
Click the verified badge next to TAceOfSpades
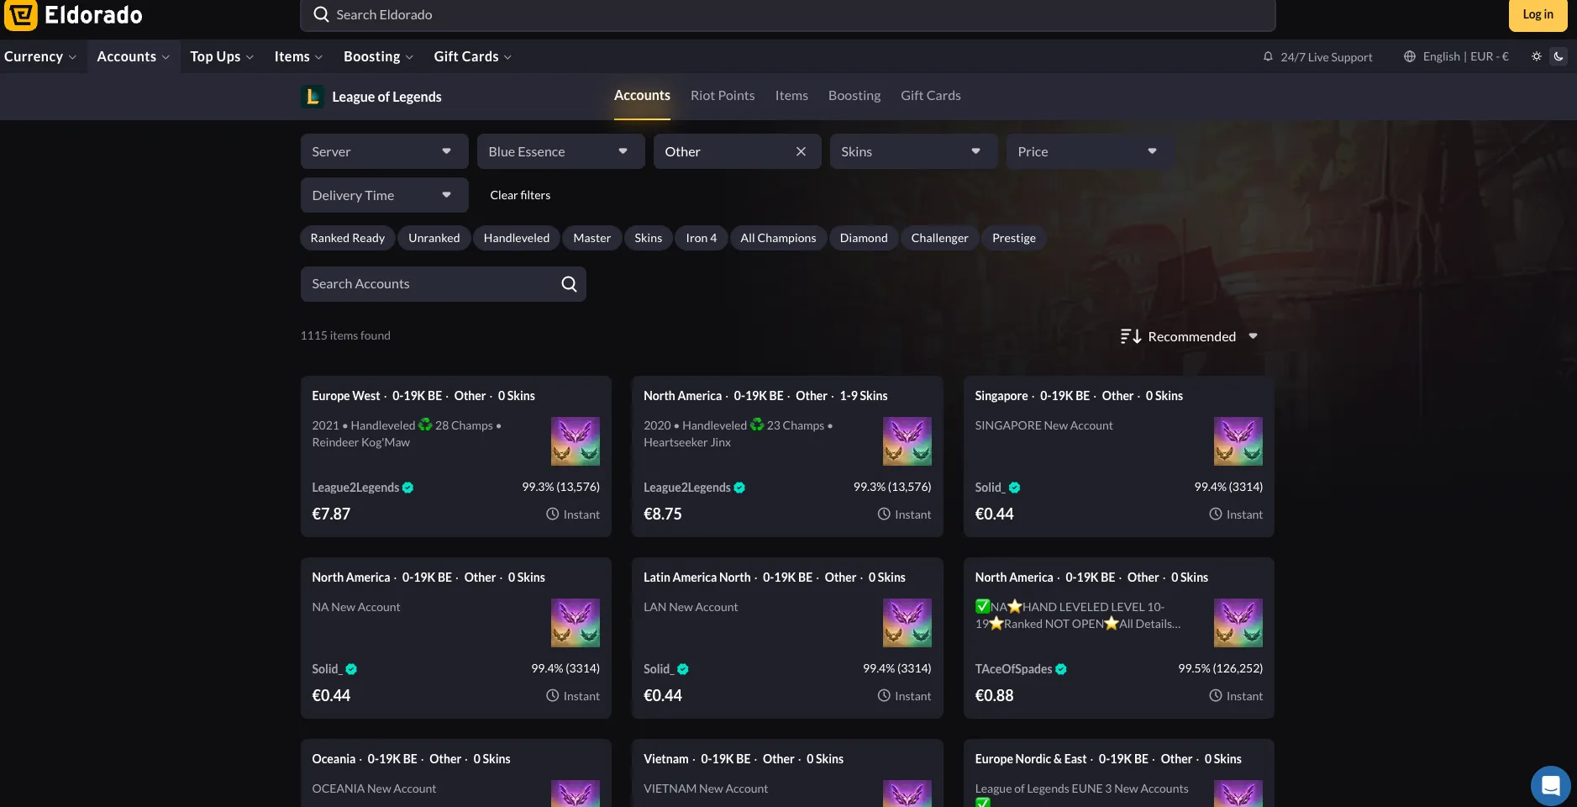(x=1060, y=668)
